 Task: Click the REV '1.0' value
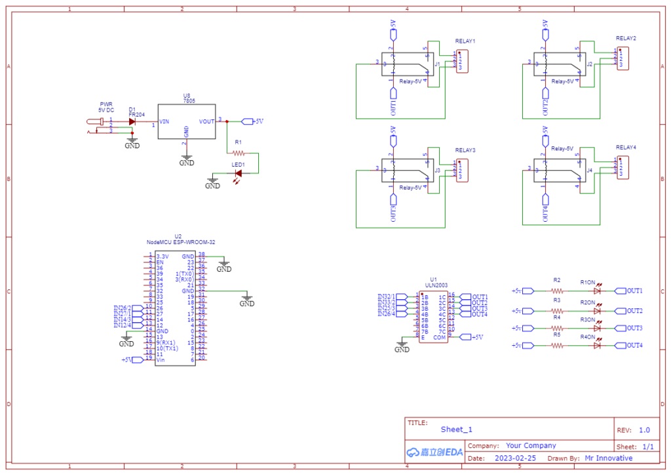point(645,430)
